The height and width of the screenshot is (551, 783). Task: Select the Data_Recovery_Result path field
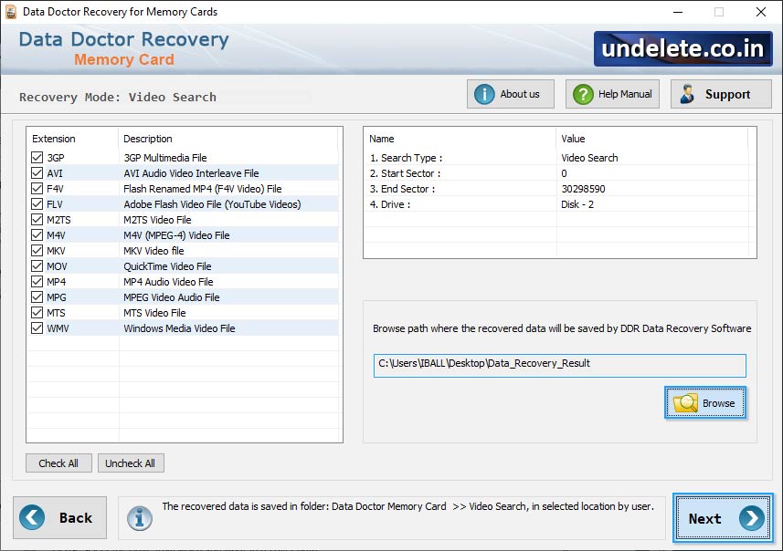pos(558,365)
